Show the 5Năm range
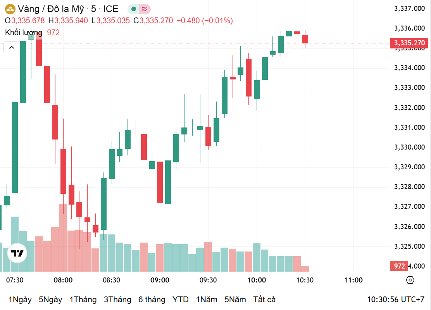This screenshot has width=431, height=310. point(235,300)
